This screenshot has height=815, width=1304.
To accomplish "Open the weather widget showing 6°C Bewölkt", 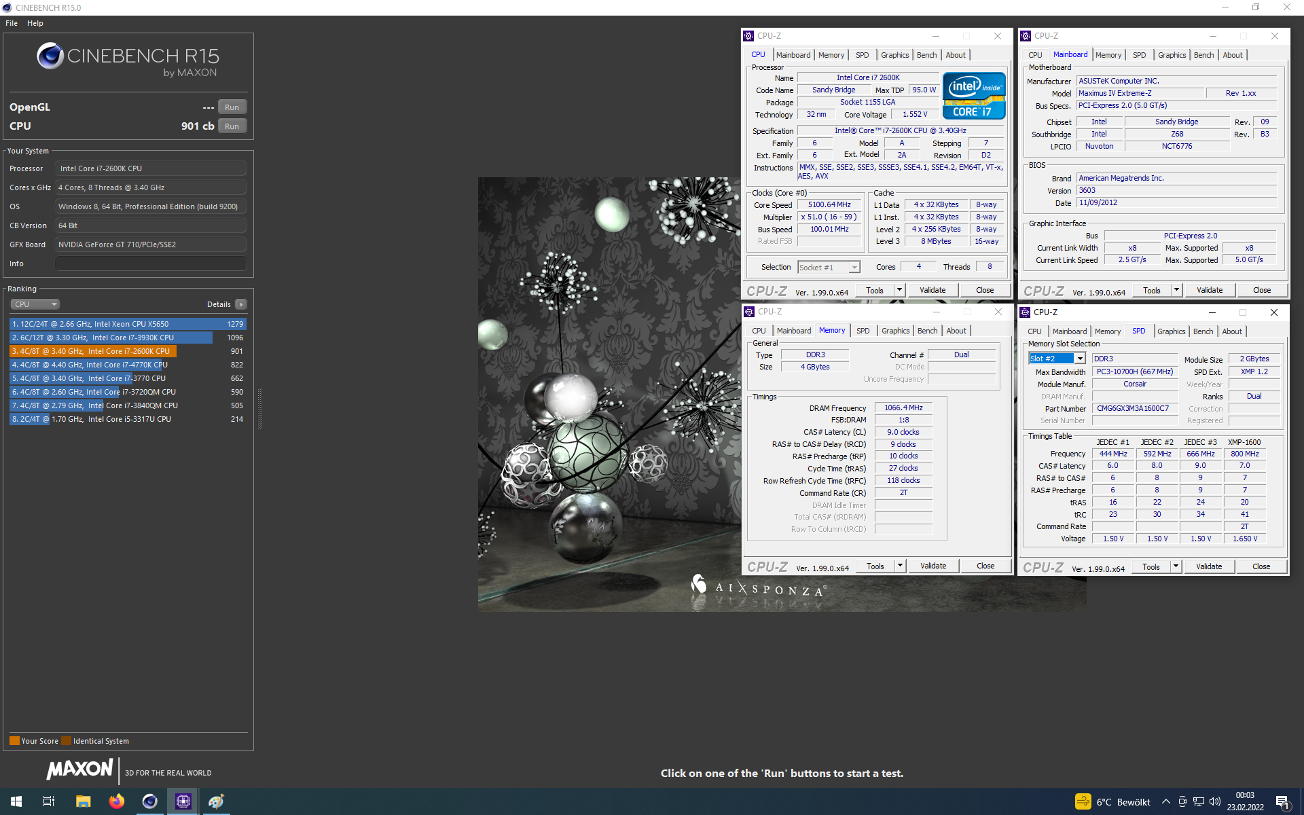I will click(x=1112, y=802).
